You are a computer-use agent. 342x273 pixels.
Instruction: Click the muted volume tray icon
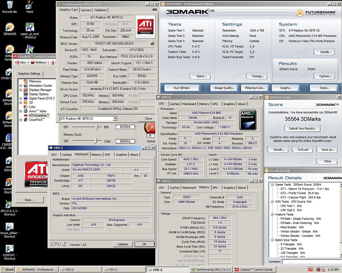[x=323, y=270]
